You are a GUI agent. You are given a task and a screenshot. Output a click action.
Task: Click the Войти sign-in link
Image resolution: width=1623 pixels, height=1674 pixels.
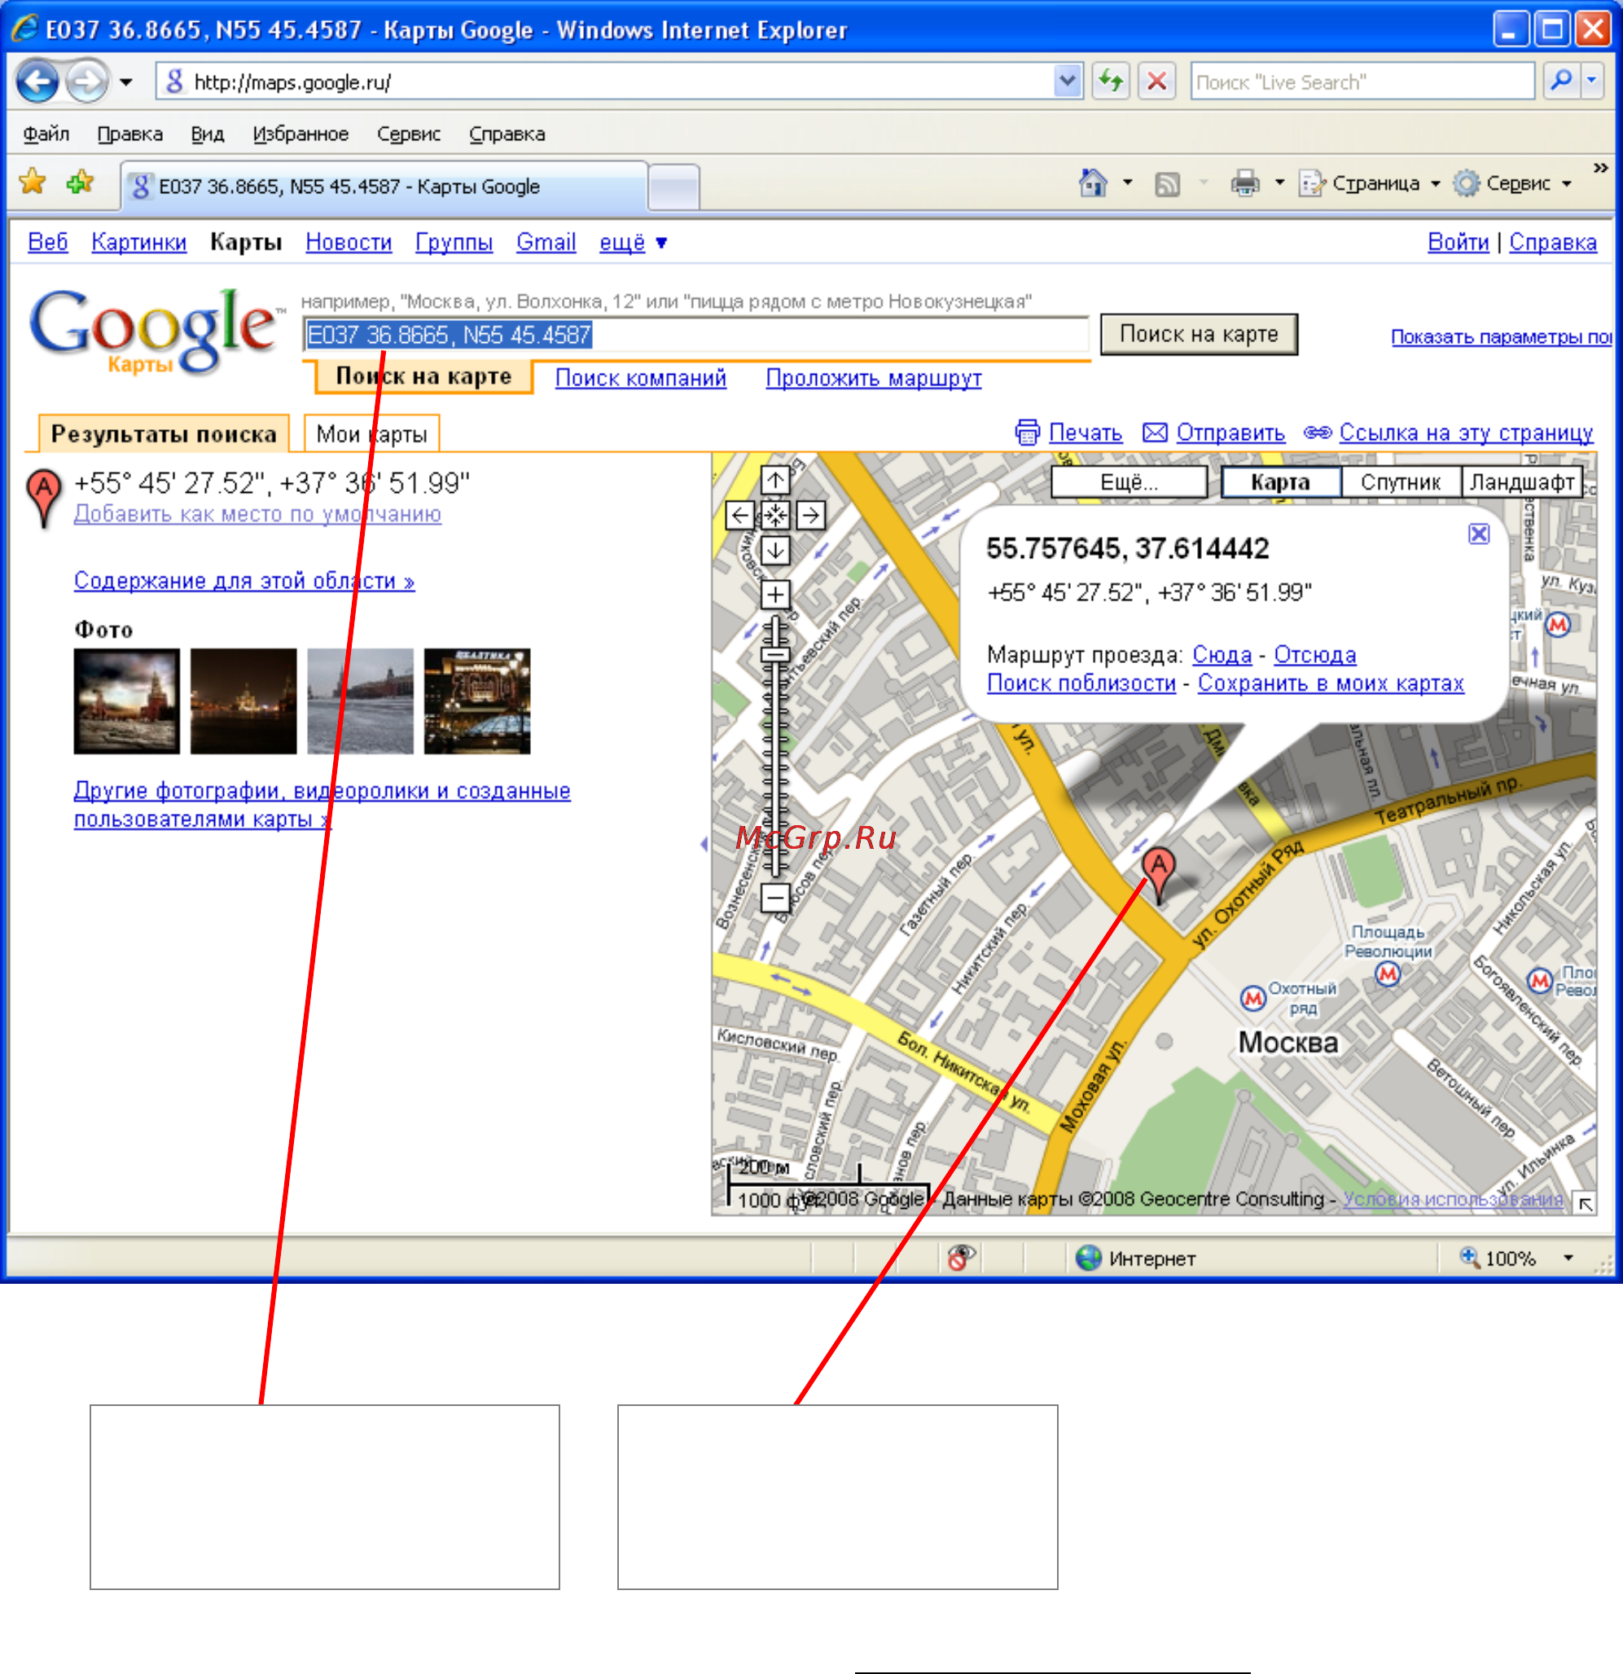click(1459, 243)
